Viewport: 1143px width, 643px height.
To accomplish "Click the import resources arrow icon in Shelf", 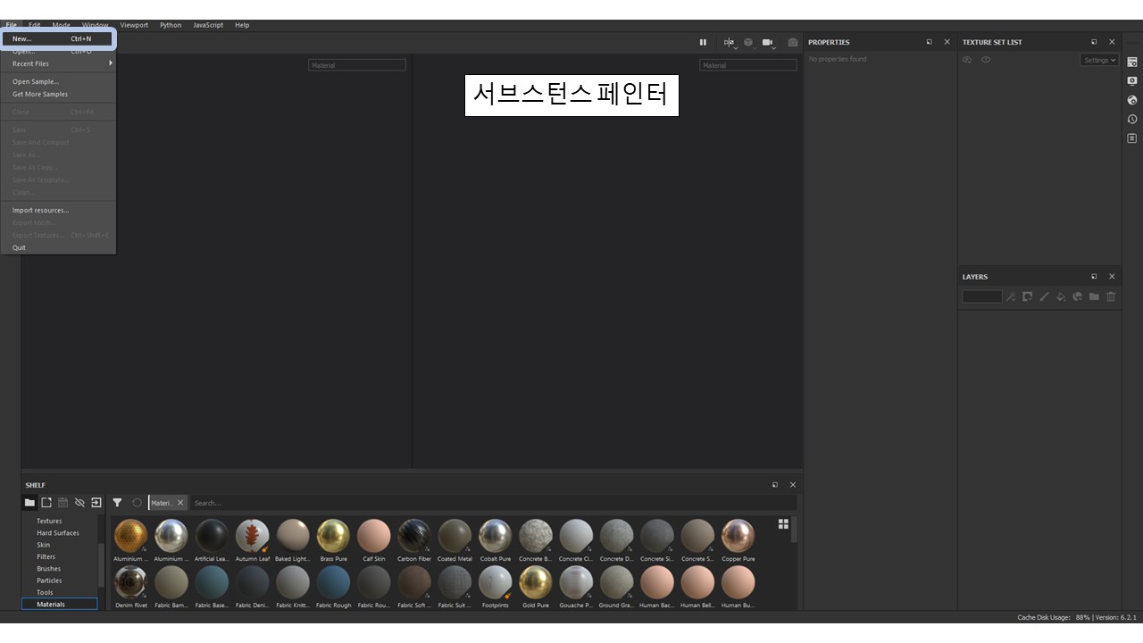I will point(96,503).
